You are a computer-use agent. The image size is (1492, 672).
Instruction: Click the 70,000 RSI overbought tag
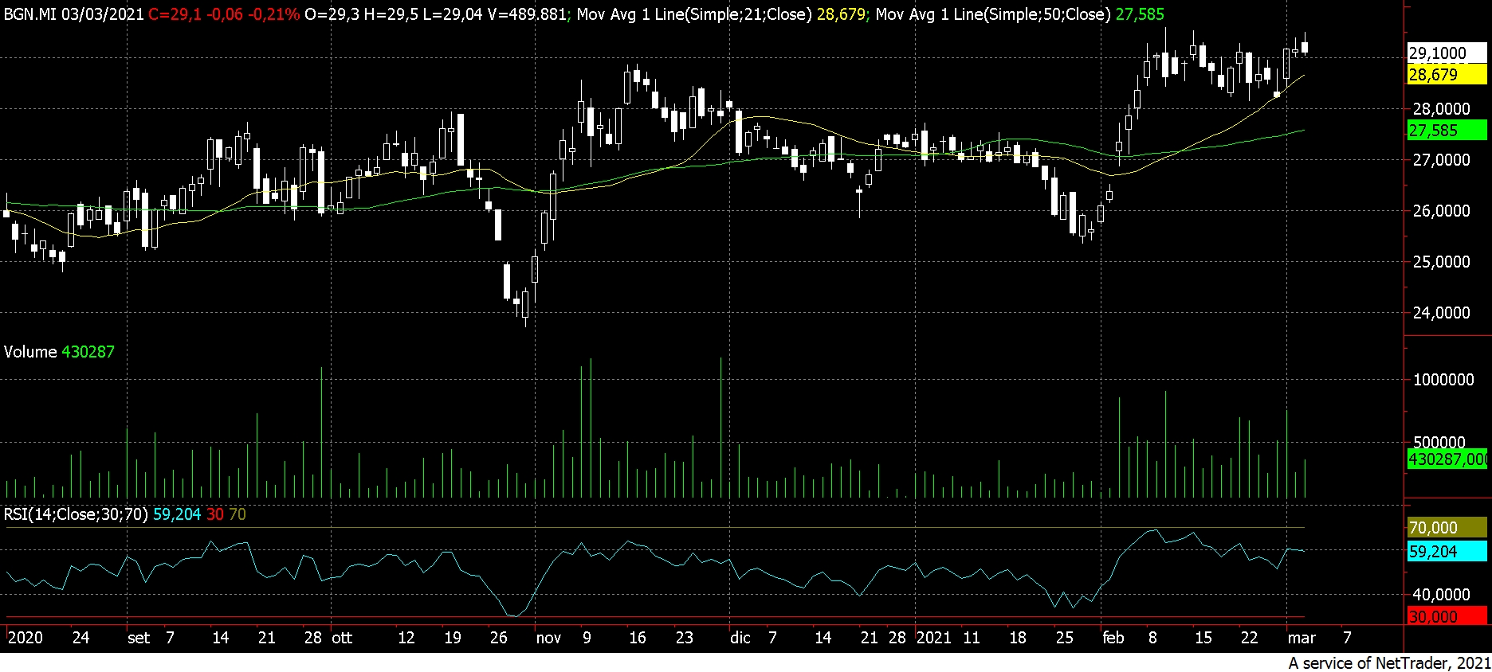click(x=1447, y=528)
